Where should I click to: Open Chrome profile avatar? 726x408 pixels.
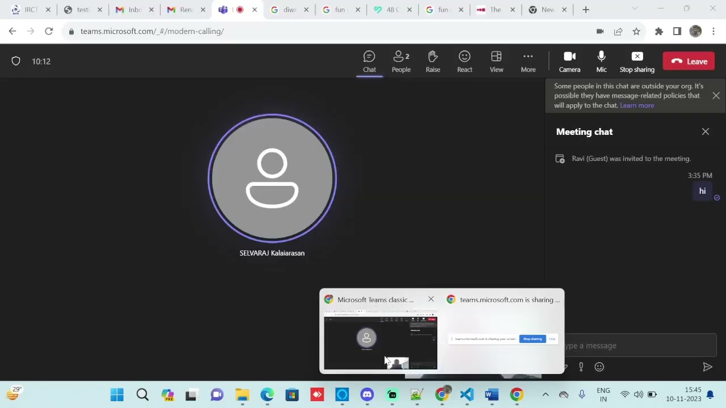(x=695, y=31)
